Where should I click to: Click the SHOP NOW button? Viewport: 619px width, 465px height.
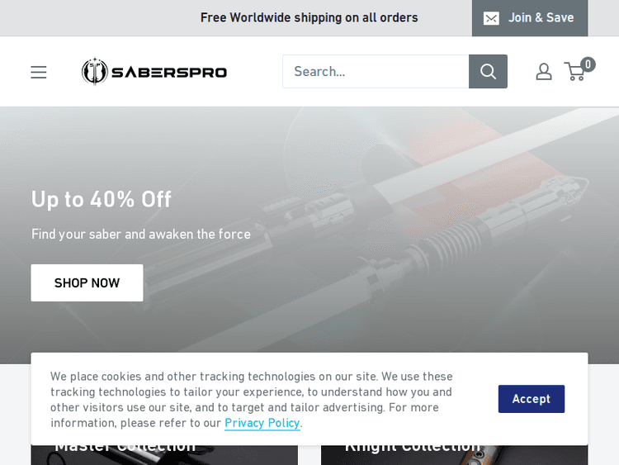point(87,282)
